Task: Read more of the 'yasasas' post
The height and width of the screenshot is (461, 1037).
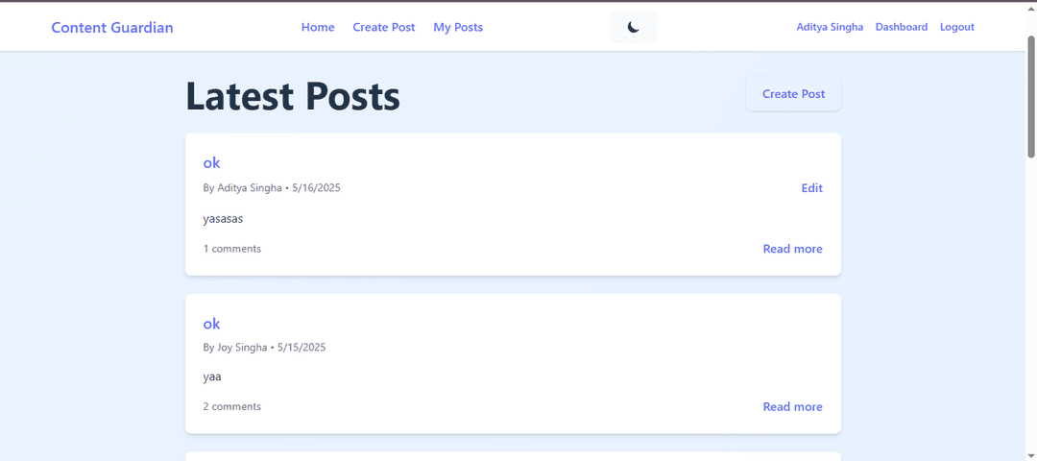Action: point(793,249)
